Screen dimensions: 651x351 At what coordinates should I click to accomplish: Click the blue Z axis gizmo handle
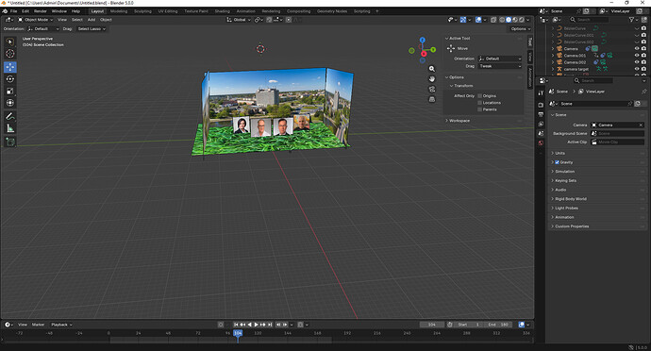(x=423, y=40)
